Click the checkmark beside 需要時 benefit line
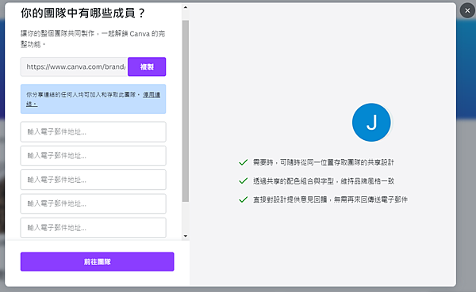Screen dimensions: 476x292 tap(244, 162)
